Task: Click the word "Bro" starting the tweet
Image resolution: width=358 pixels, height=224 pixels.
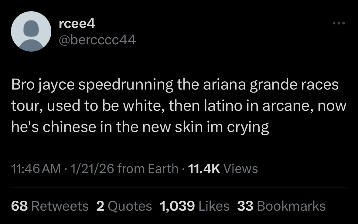Action: click(x=23, y=84)
